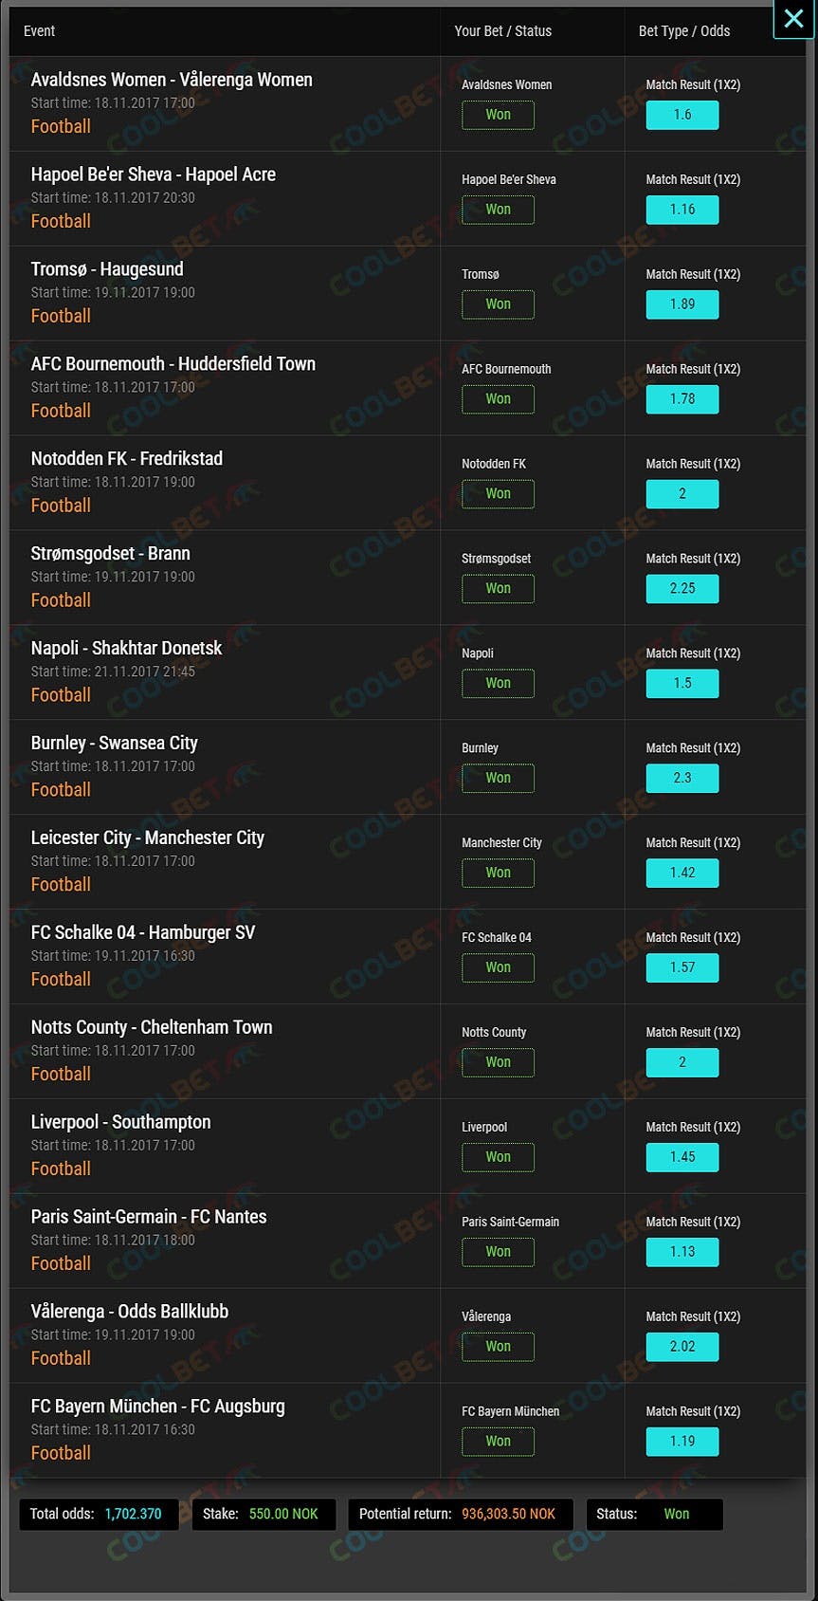The image size is (818, 1601).
Task: Click the Won badge for Paris Saint-Germain
Action: click(498, 1253)
